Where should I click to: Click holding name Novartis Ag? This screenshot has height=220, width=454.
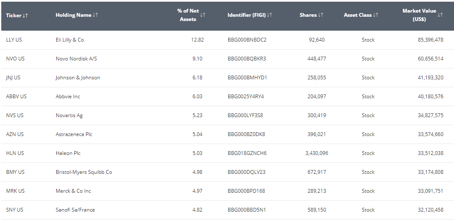tap(69, 115)
